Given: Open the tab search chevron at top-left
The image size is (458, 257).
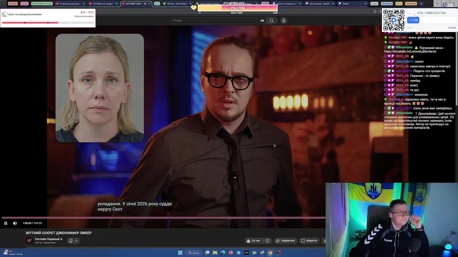Looking at the screenshot, I should coord(3,4).
